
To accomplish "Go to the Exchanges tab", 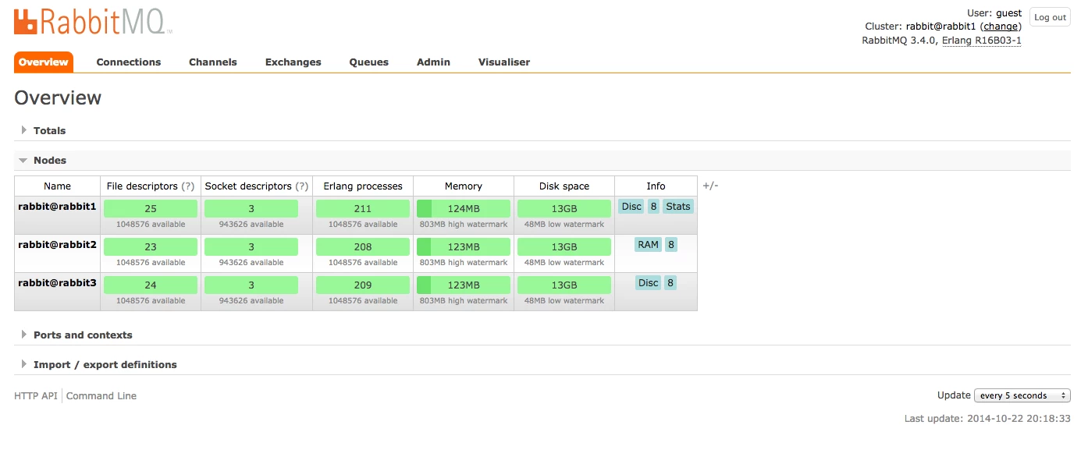I will [293, 62].
